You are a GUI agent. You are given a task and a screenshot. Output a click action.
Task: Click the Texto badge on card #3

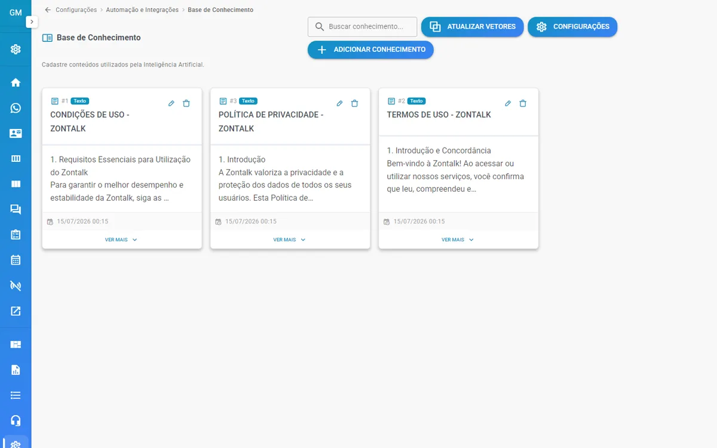click(249, 101)
